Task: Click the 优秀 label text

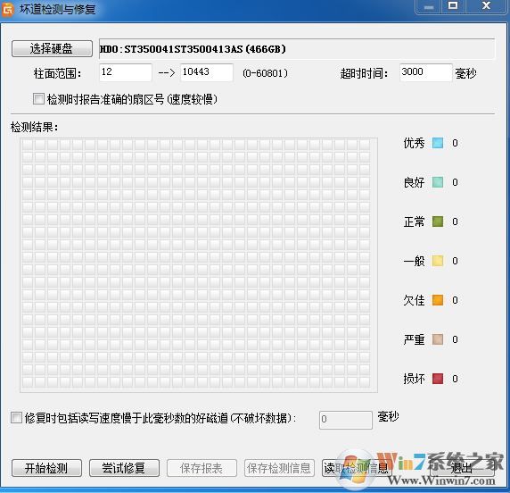Action: pyautogui.click(x=414, y=143)
